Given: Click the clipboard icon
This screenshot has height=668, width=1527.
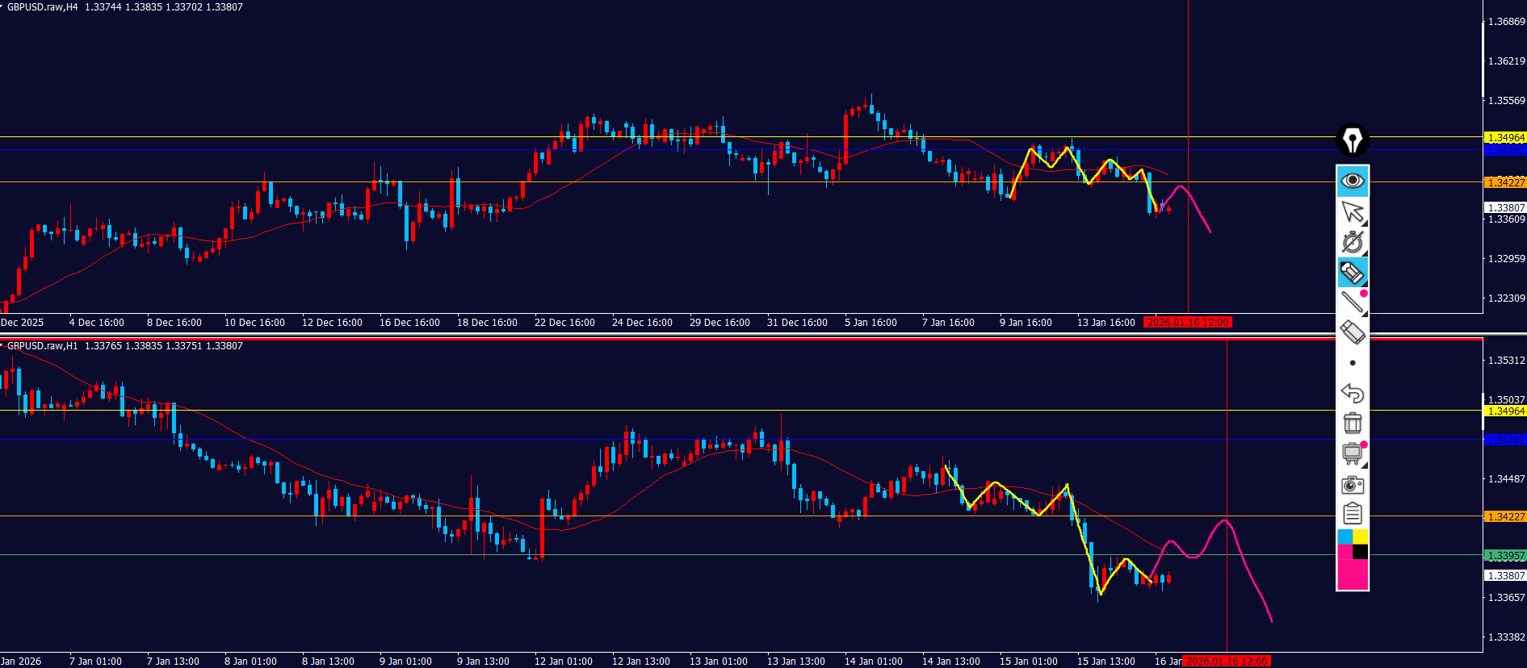Looking at the screenshot, I should coord(1353,514).
